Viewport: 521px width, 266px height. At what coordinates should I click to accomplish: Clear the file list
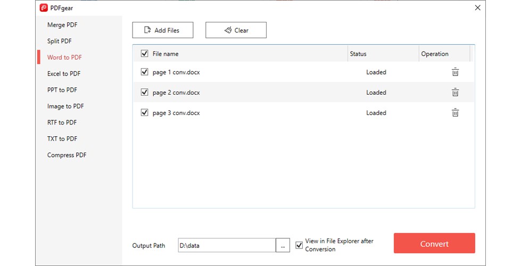pos(236,30)
